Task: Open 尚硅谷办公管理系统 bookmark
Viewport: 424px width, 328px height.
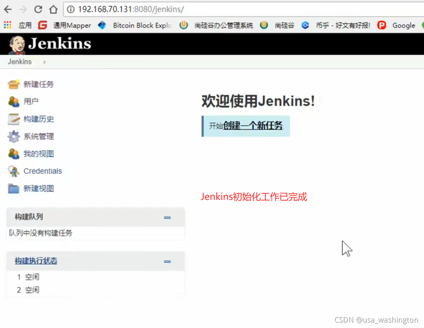Action: (224, 25)
